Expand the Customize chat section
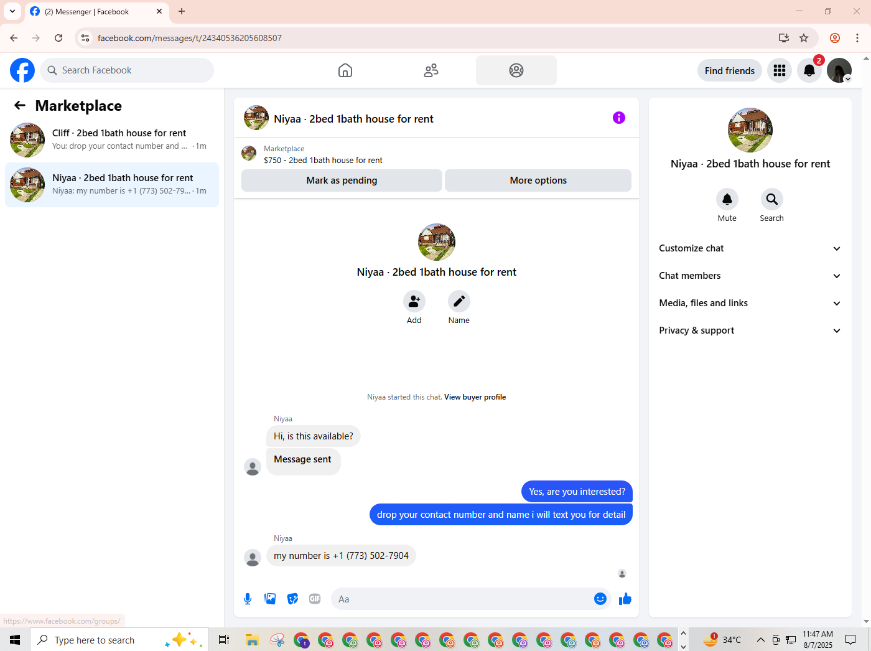Viewport: 871px width, 651px height. coord(750,248)
